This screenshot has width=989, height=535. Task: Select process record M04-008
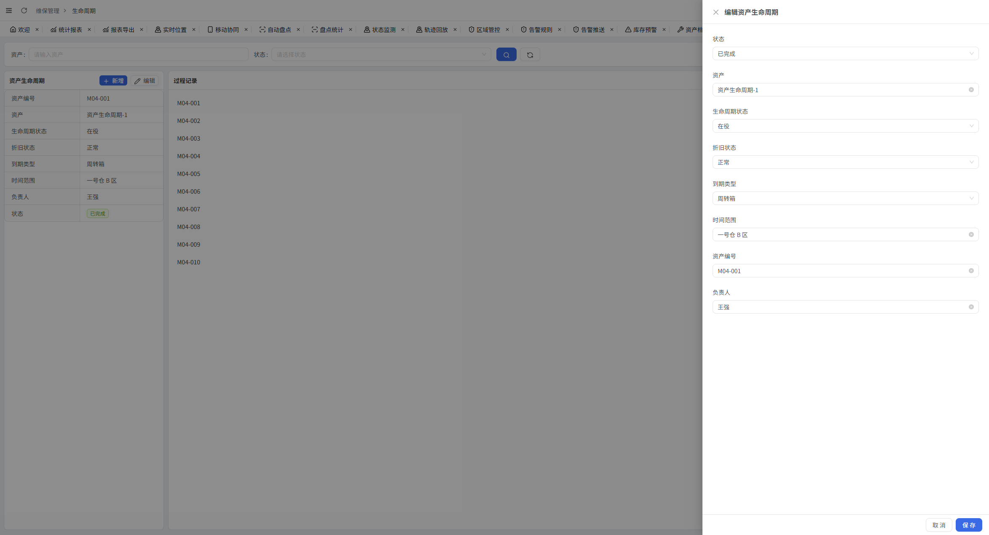click(188, 227)
